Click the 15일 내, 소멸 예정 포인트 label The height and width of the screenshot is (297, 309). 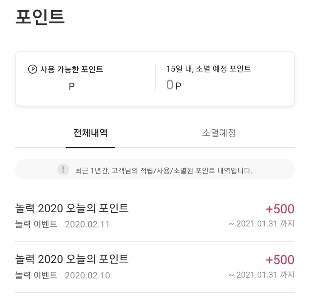click(208, 69)
